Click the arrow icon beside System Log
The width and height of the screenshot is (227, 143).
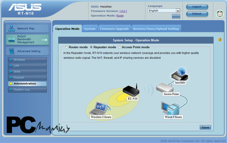coord(11,89)
